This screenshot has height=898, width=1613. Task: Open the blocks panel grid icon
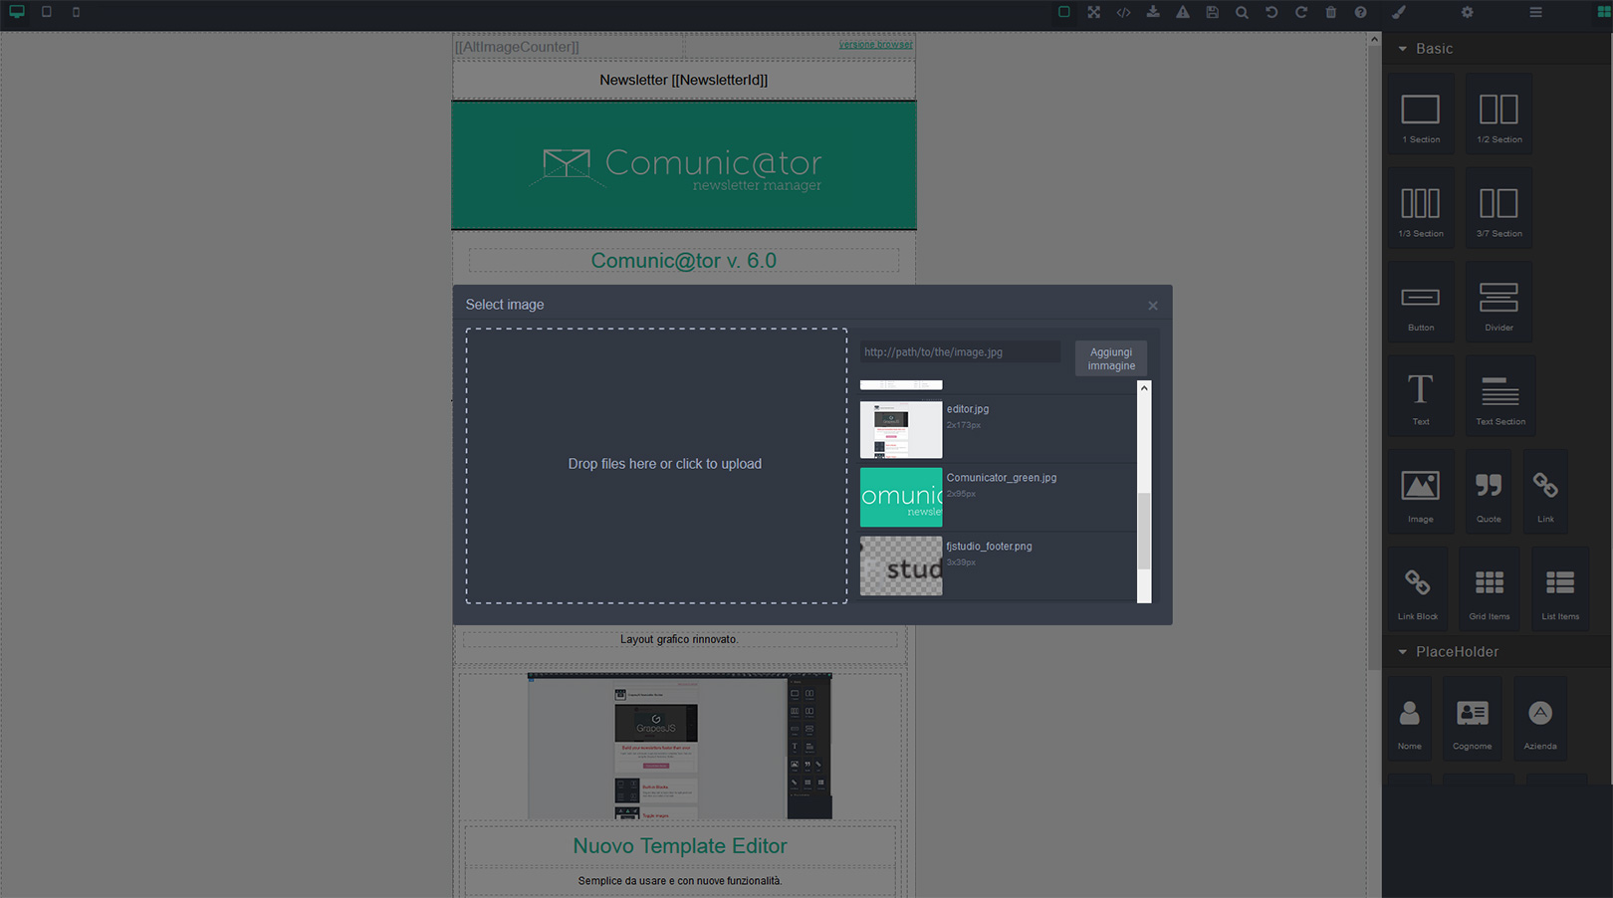point(1603,12)
